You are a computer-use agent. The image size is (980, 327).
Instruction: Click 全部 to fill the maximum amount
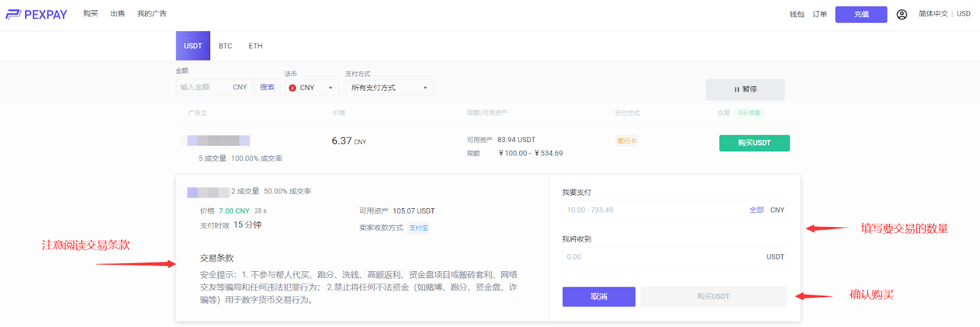point(756,210)
